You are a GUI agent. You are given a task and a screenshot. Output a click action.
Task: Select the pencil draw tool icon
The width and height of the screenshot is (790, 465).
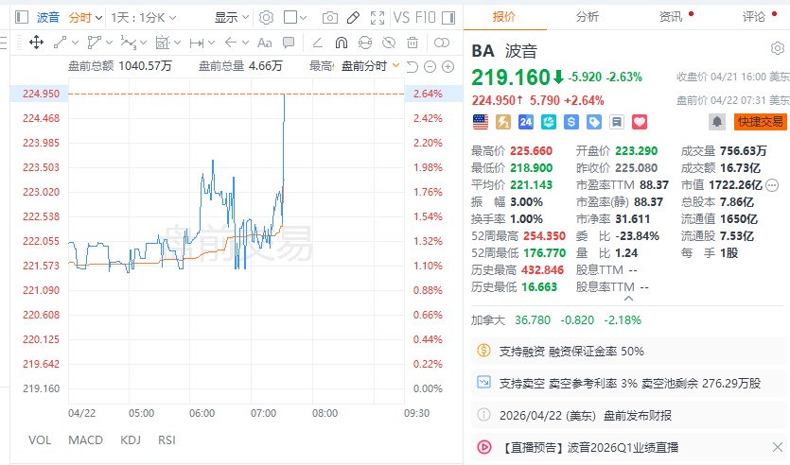(x=354, y=17)
